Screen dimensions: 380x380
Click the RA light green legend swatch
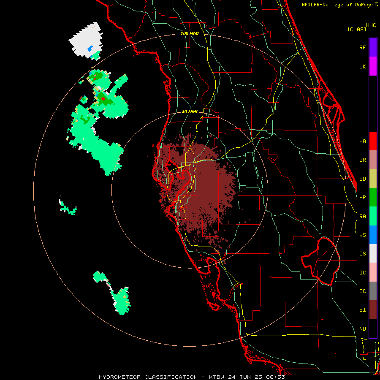point(373,216)
